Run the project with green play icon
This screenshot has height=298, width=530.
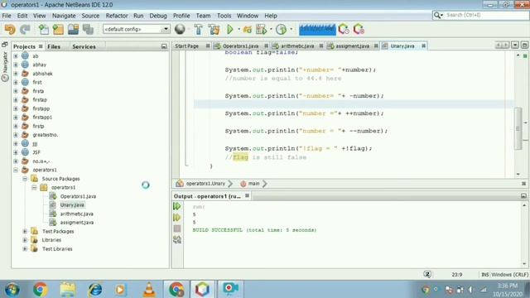[x=230, y=30]
